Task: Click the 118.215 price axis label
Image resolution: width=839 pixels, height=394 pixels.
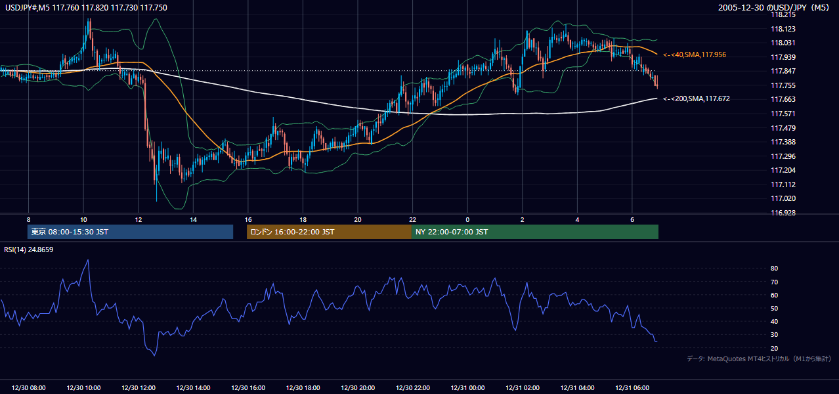Action: pos(783,14)
